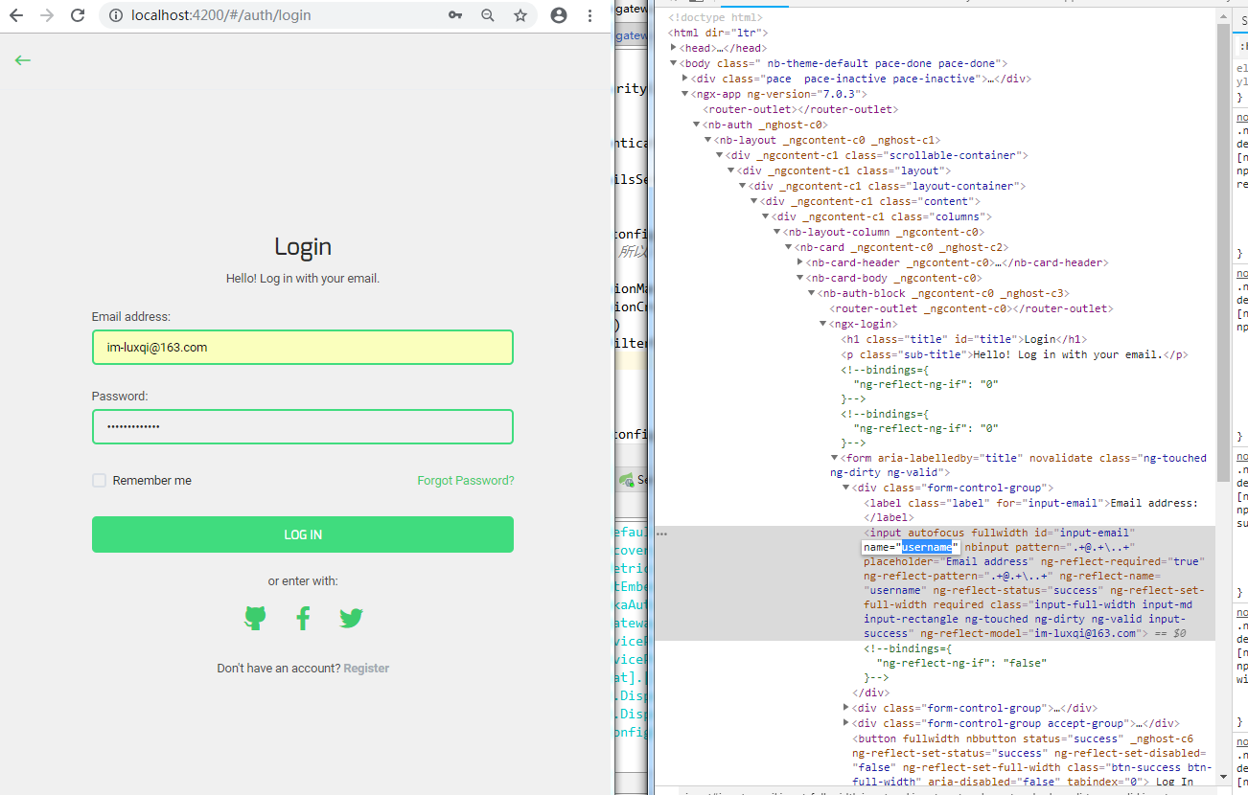Viewport: 1248px width, 795px height.
Task: Sign in with the Twitter icon
Action: coord(351,618)
